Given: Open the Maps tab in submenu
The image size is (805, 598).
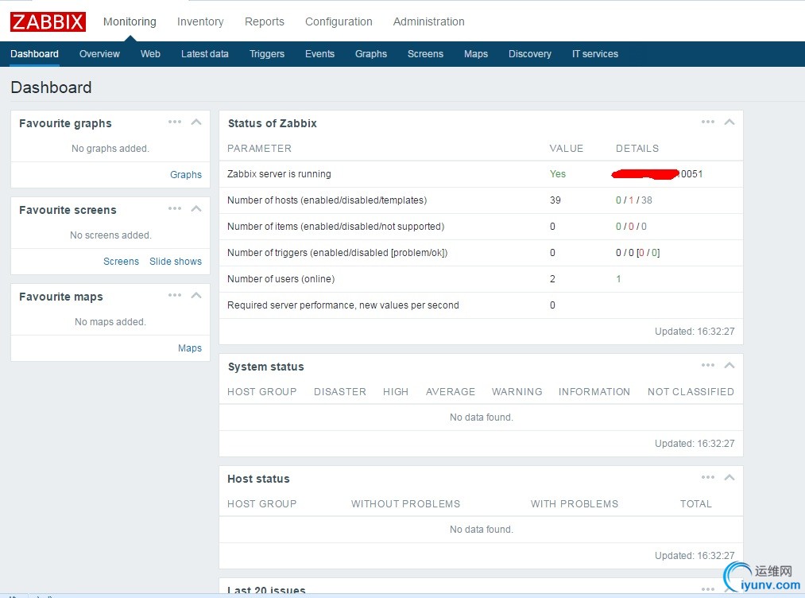Looking at the screenshot, I should click(x=476, y=54).
